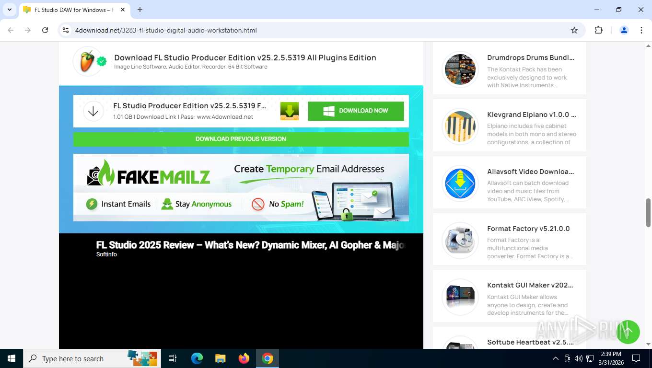This screenshot has height=368, width=652.
Task: Open the FakeMailz temporary email banner
Action: pos(241,187)
